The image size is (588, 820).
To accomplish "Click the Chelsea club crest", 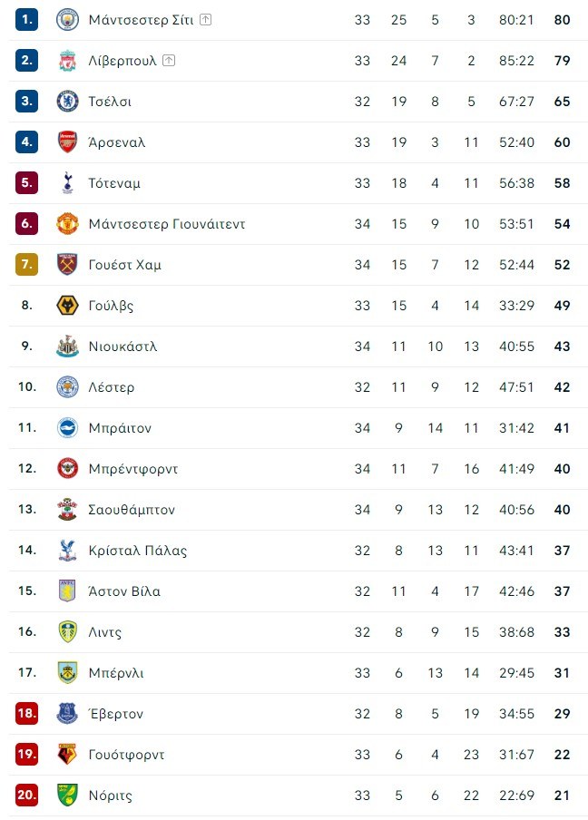I will (68, 102).
